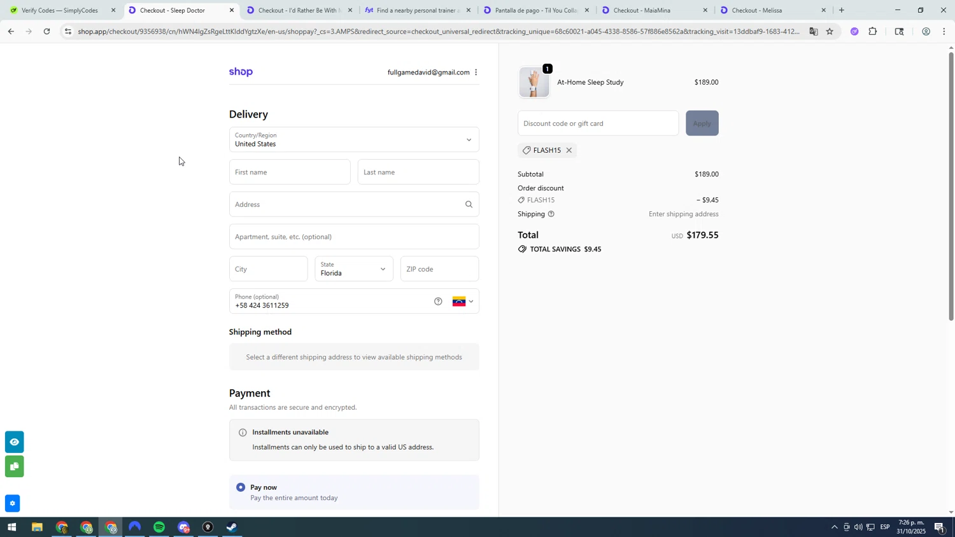Click Last name field
This screenshot has height=537, width=955.
418,172
